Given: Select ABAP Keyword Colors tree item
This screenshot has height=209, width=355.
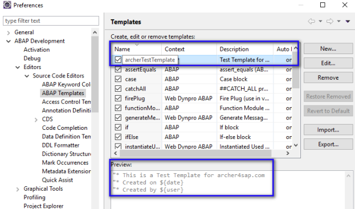Looking at the screenshot, I should pos(66,84).
